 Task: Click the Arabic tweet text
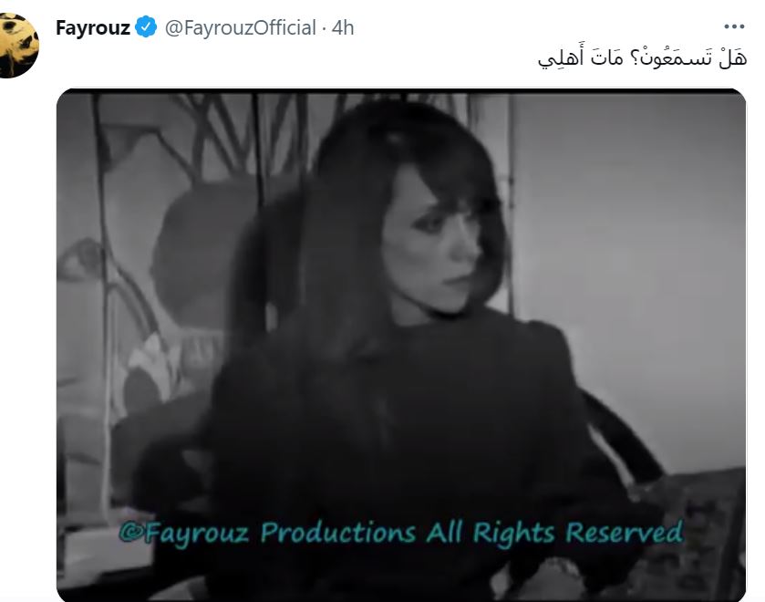pyautogui.click(x=642, y=58)
